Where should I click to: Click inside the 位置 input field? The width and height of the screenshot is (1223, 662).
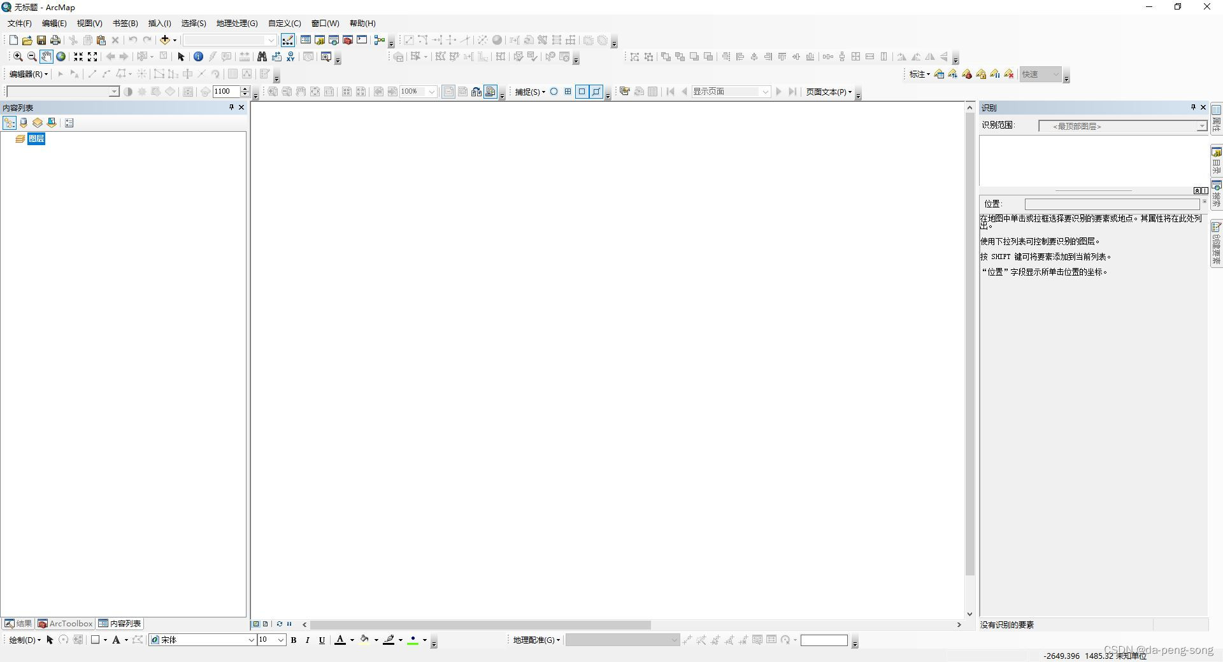[x=1112, y=204]
